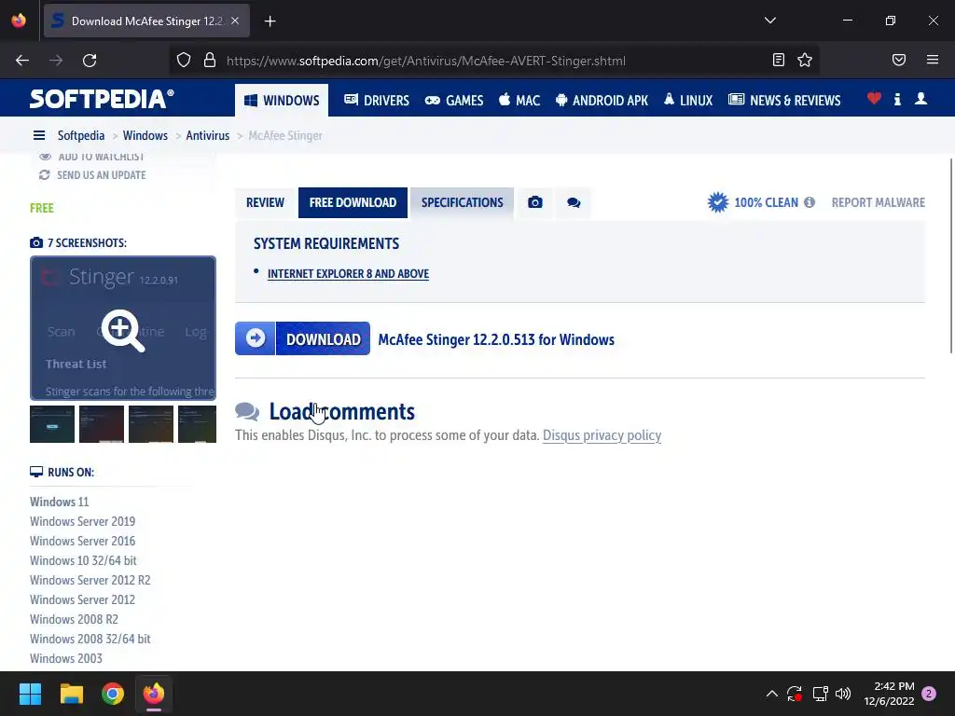Open the taskbar clock and date
The image size is (955, 716).
889,694
